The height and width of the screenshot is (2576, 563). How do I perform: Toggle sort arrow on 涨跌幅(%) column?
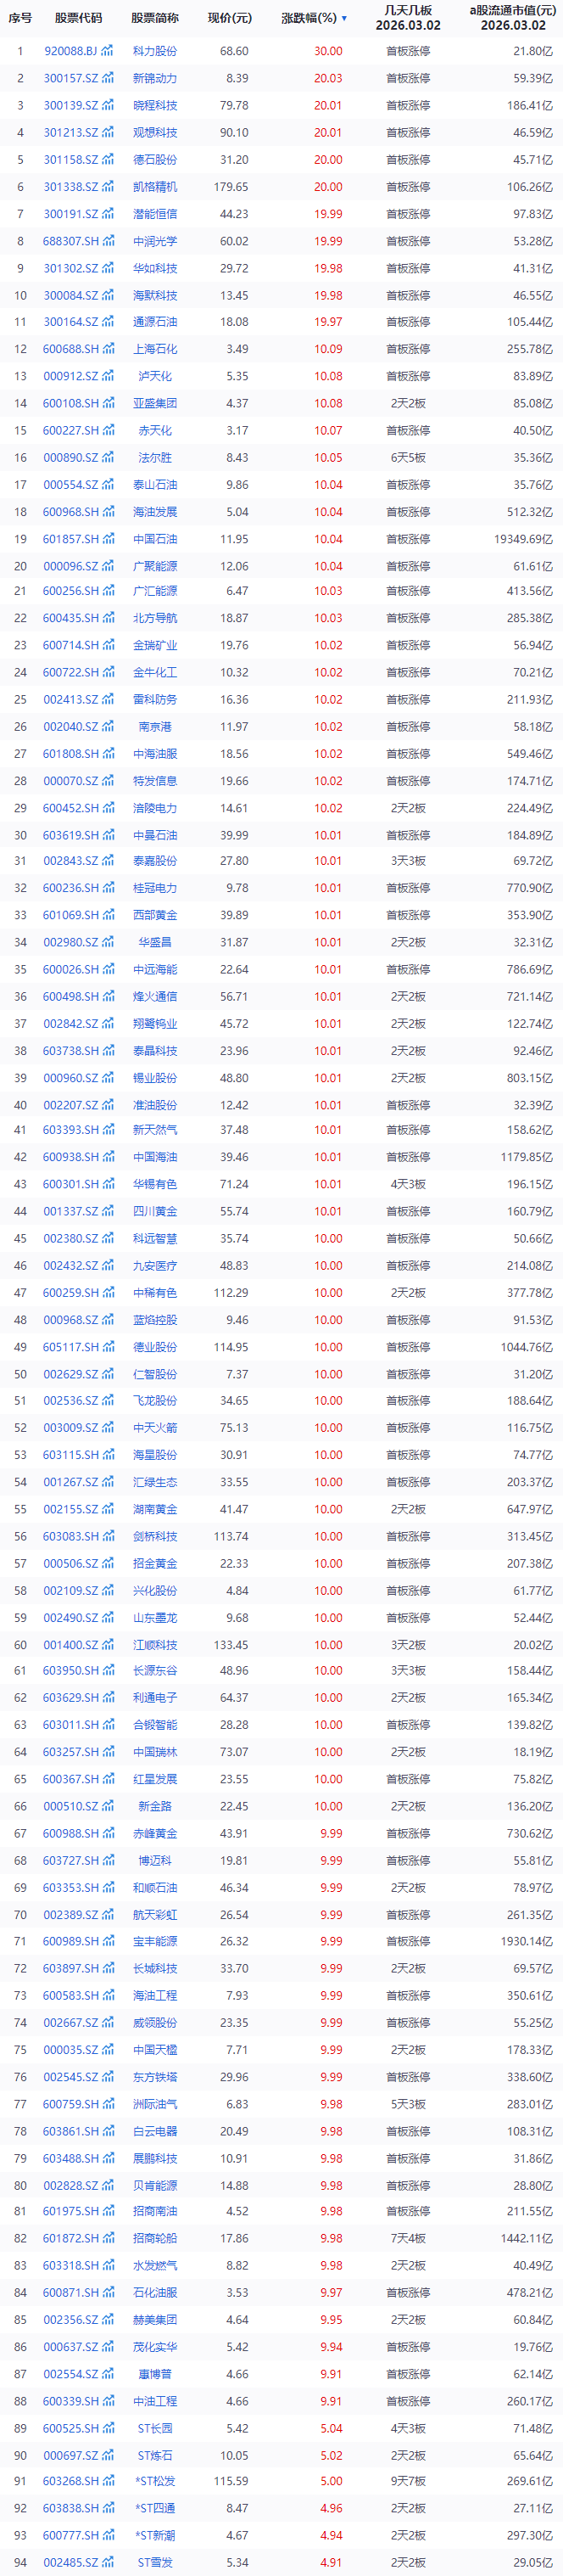[344, 18]
